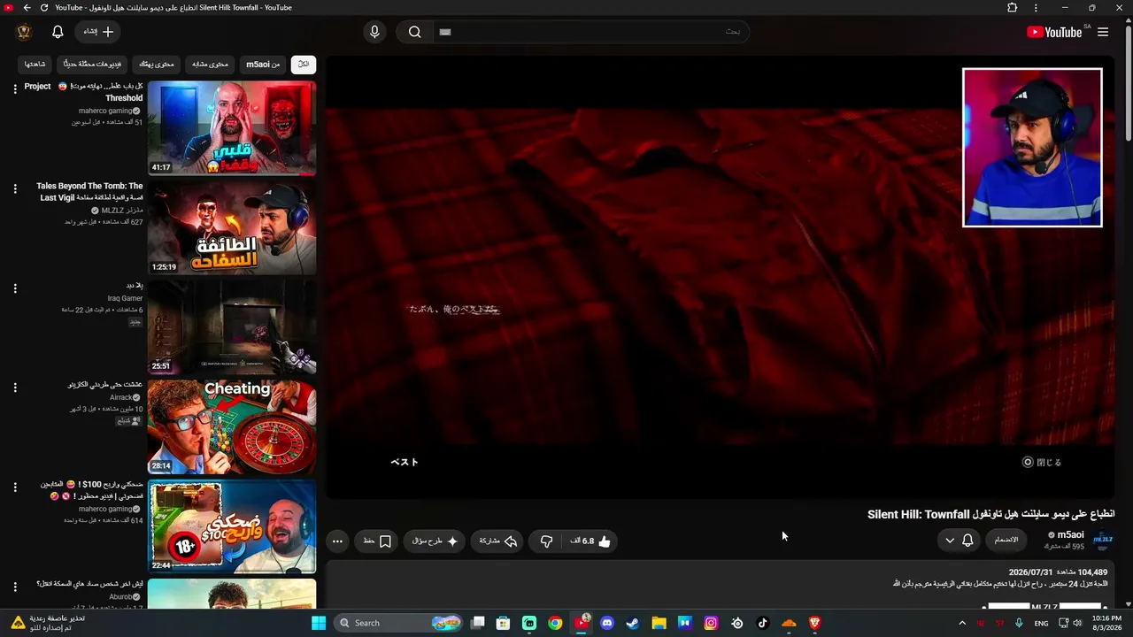Select the 'محتوى يهمّك' filter chip
The image size is (1133, 637).
pos(157,64)
